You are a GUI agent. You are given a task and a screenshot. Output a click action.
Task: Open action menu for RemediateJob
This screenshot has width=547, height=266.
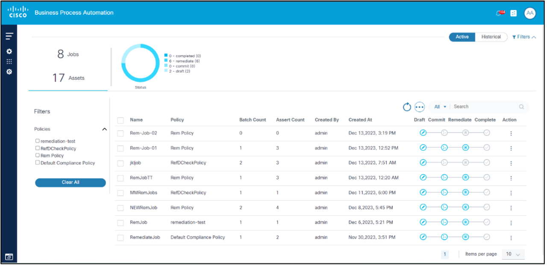click(511, 237)
